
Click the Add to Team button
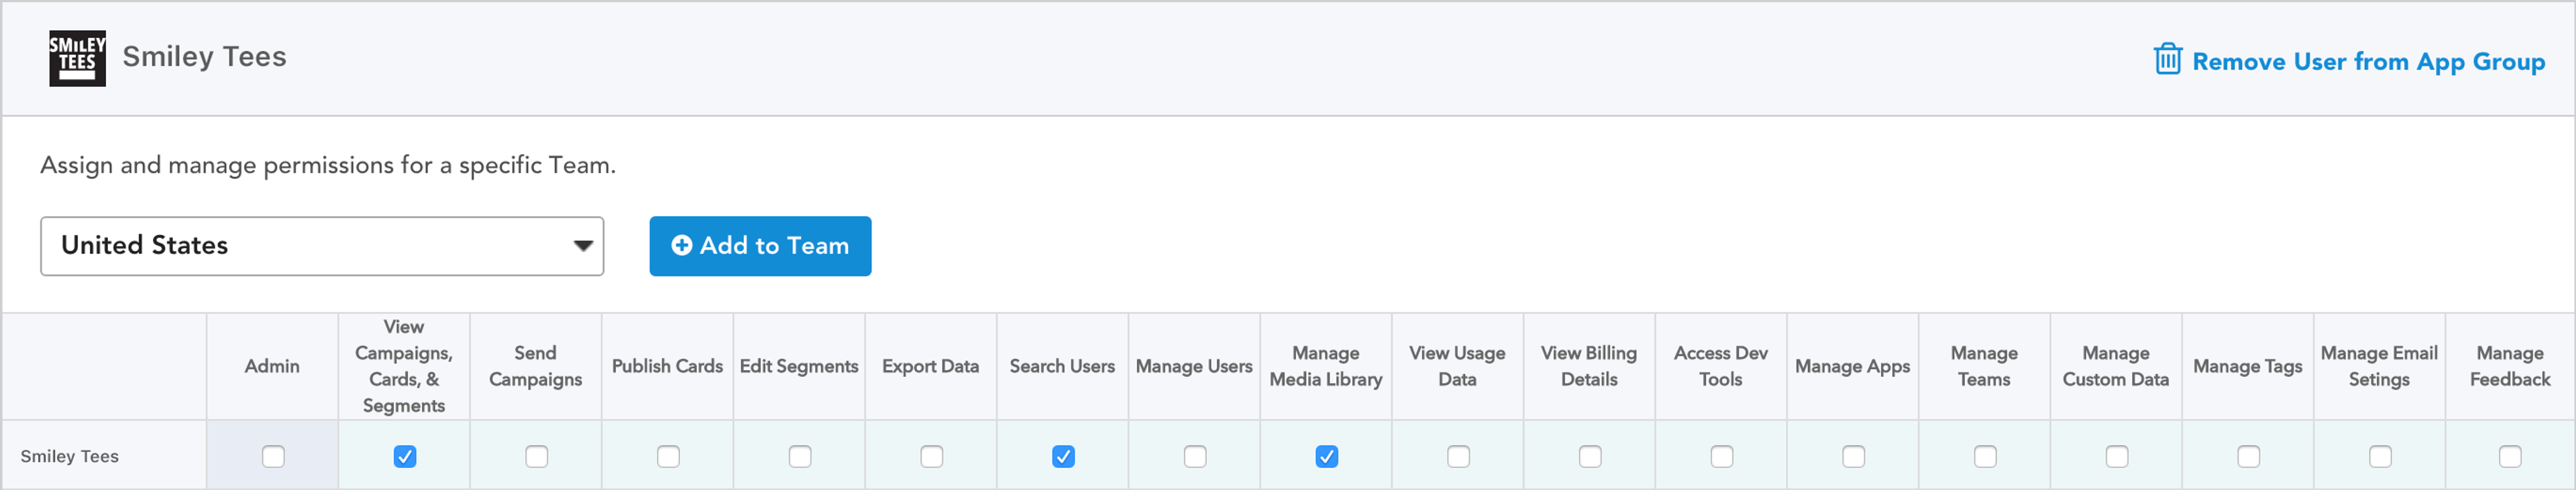point(760,246)
